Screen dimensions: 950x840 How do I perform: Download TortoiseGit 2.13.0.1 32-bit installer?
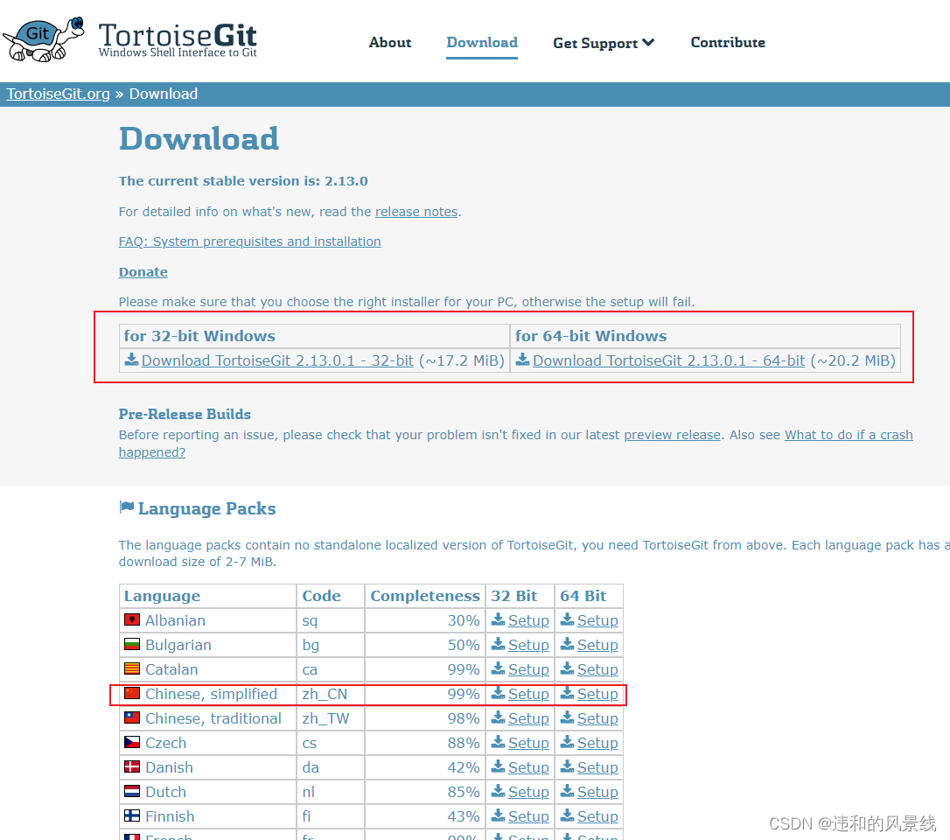pyautogui.click(x=277, y=360)
